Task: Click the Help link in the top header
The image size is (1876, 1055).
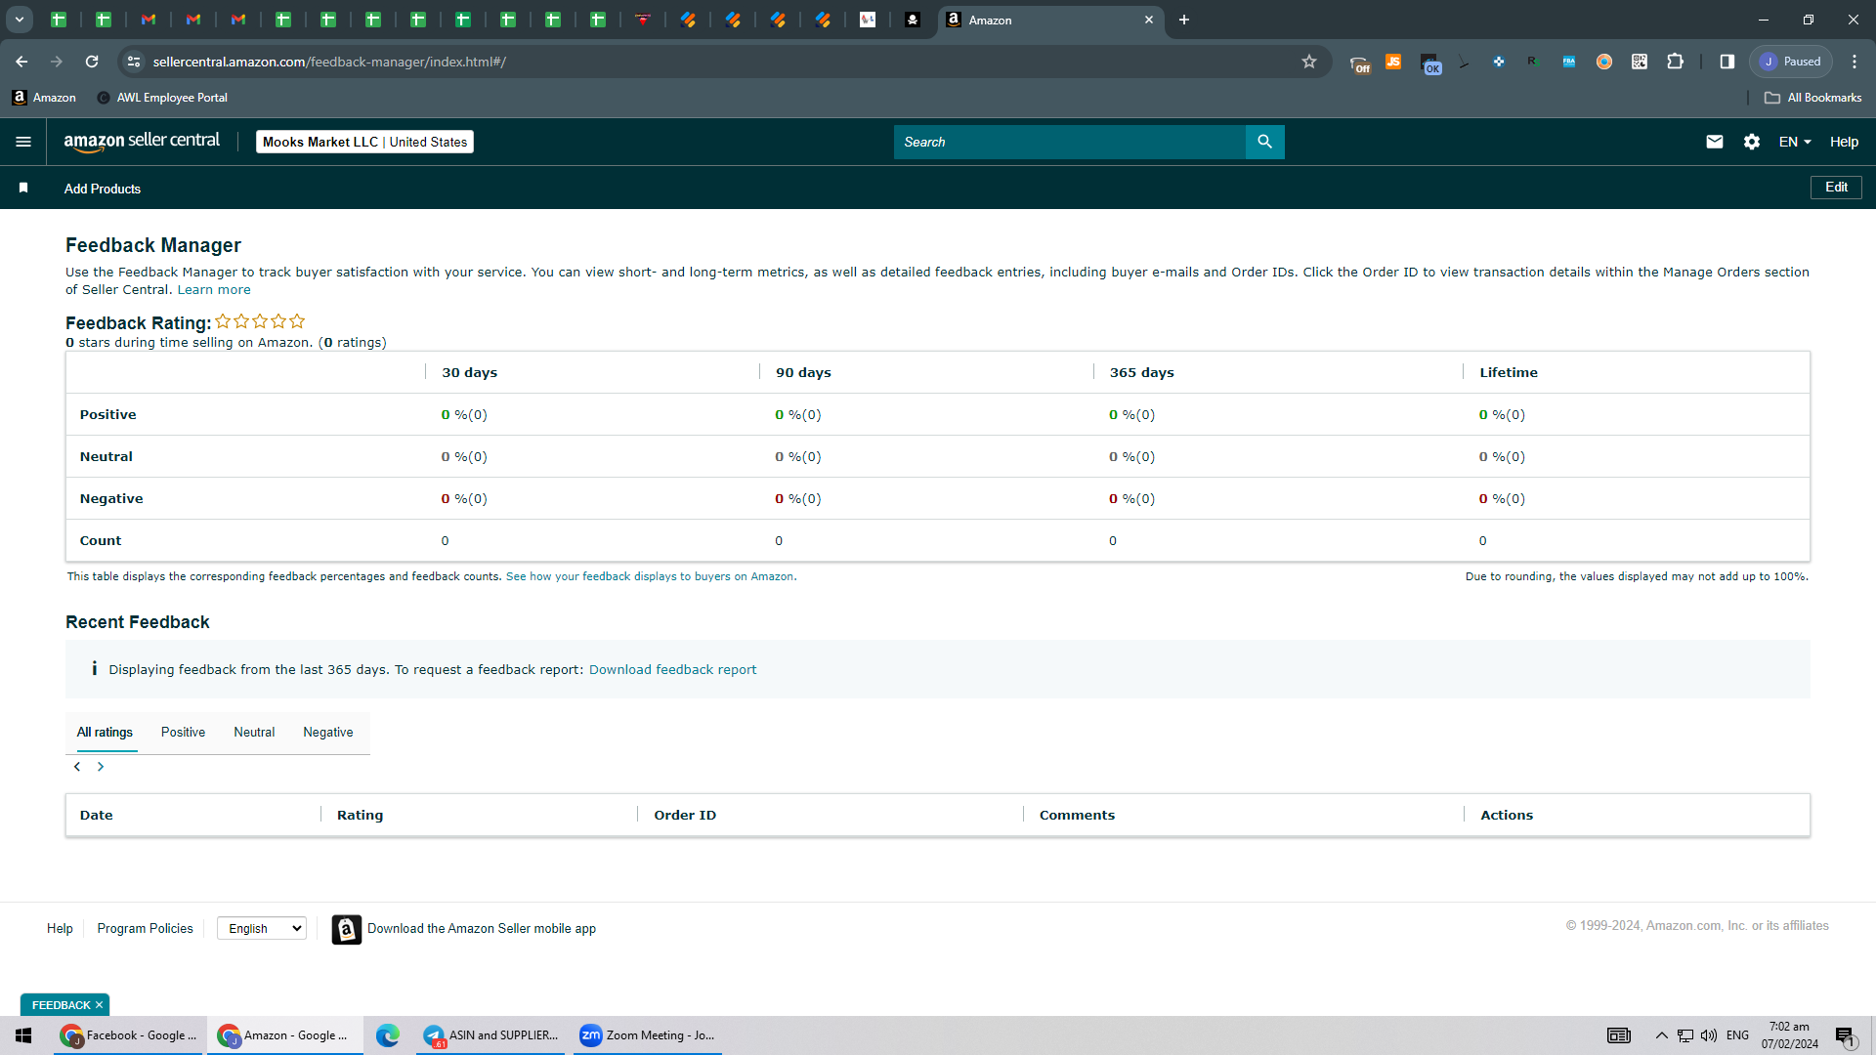Action: (1844, 142)
